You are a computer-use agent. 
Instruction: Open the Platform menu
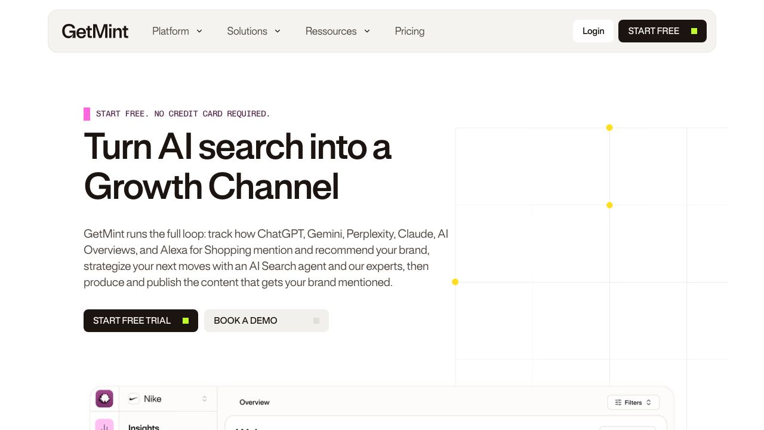[x=171, y=31]
